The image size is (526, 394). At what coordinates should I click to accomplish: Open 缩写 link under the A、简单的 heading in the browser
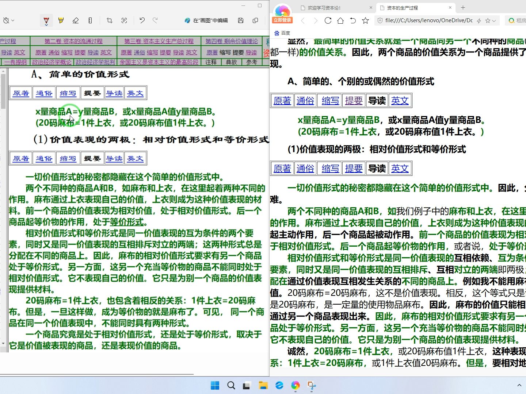tap(331, 101)
